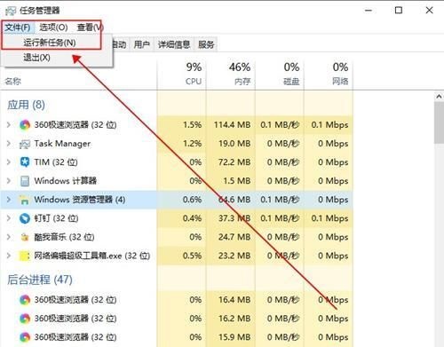This screenshot has width=444, height=347.
Task: Click the vertical scrollbar thumb
Action: point(439,122)
